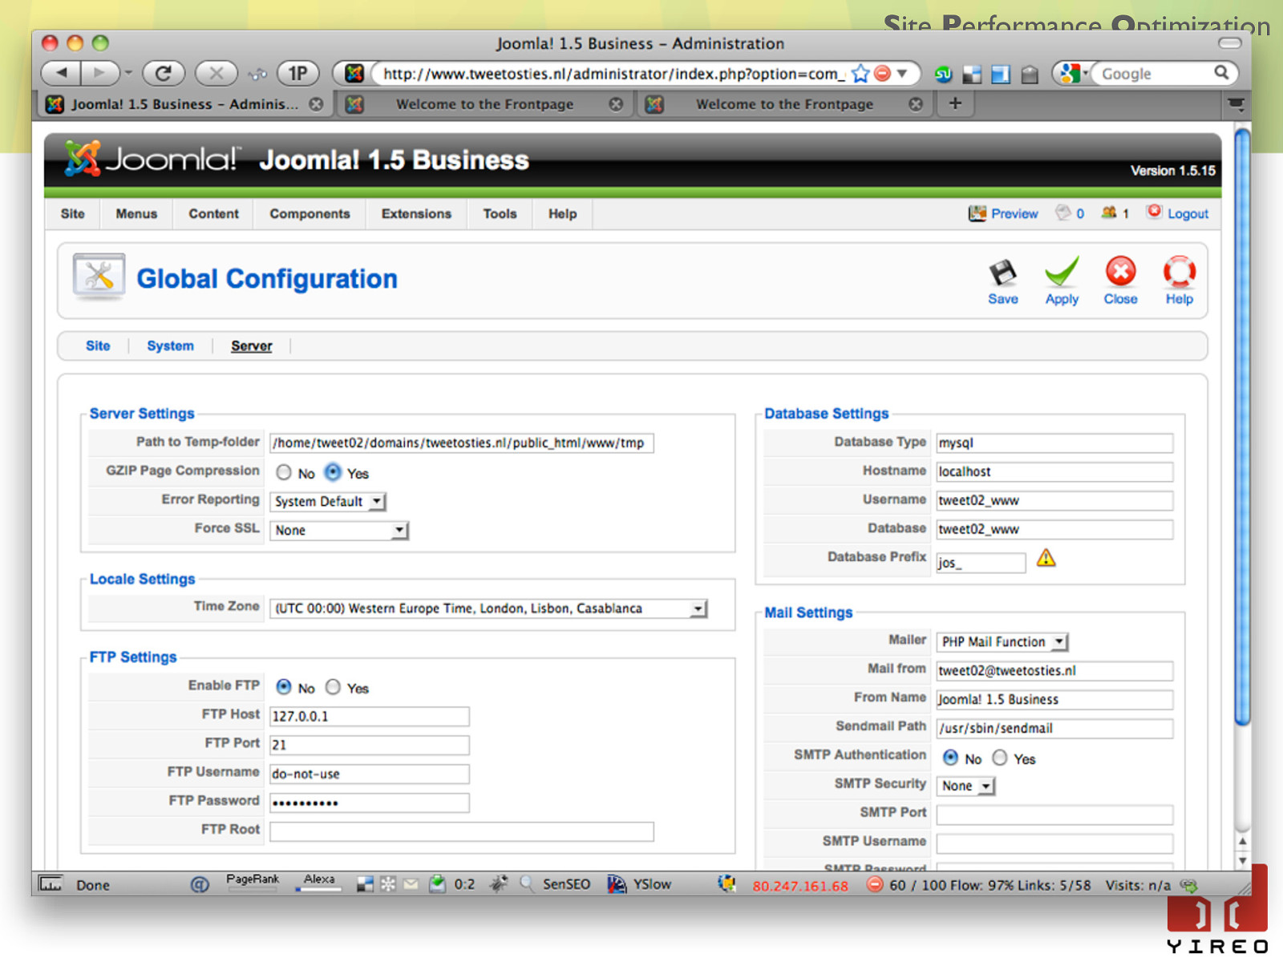This screenshot has height=962, width=1283.
Task: Click the Path to Temp-folder field
Action: click(462, 443)
